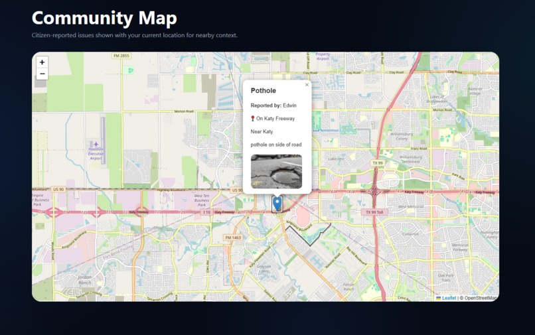The height and width of the screenshot is (335, 535).
Task: Zoom out the map with minus button
Action: pyautogui.click(x=42, y=74)
